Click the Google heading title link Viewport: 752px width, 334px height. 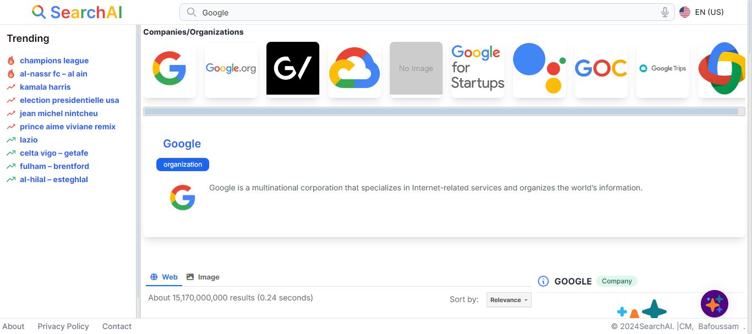(182, 144)
